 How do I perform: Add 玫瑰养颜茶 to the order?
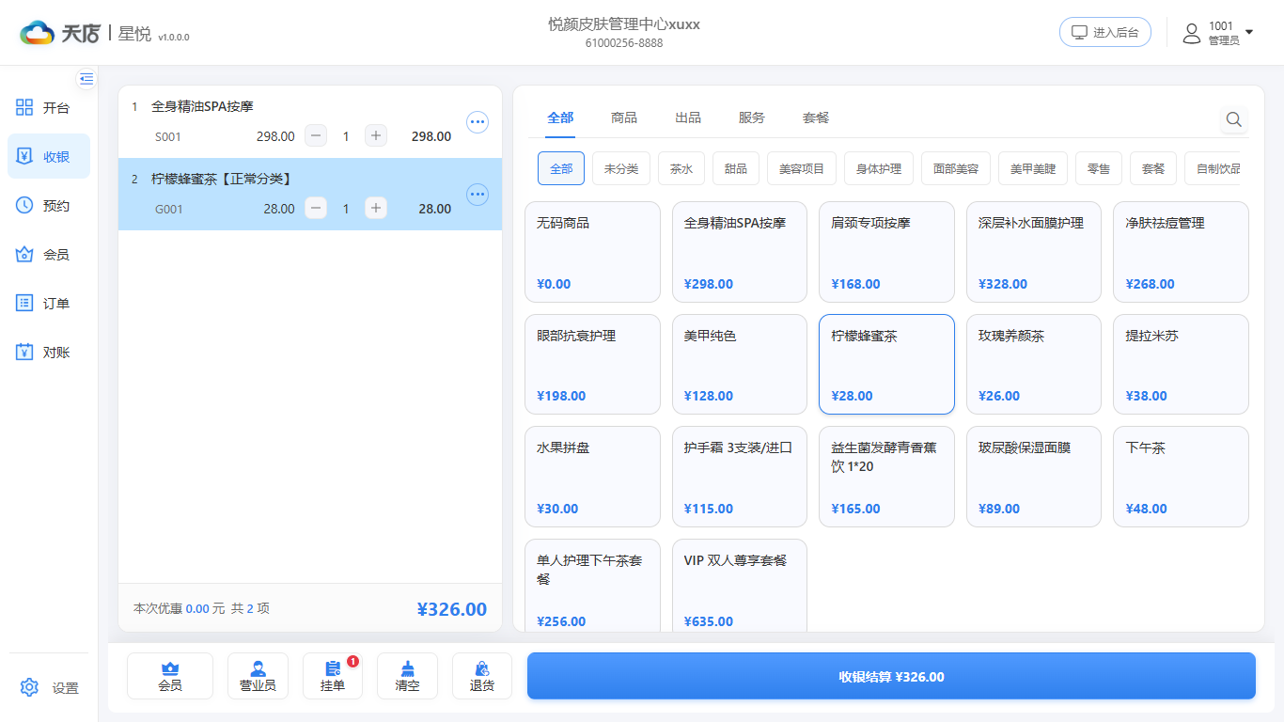pos(1034,364)
